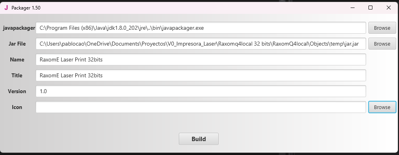
Task: Click the Version label
Action: coord(17,91)
